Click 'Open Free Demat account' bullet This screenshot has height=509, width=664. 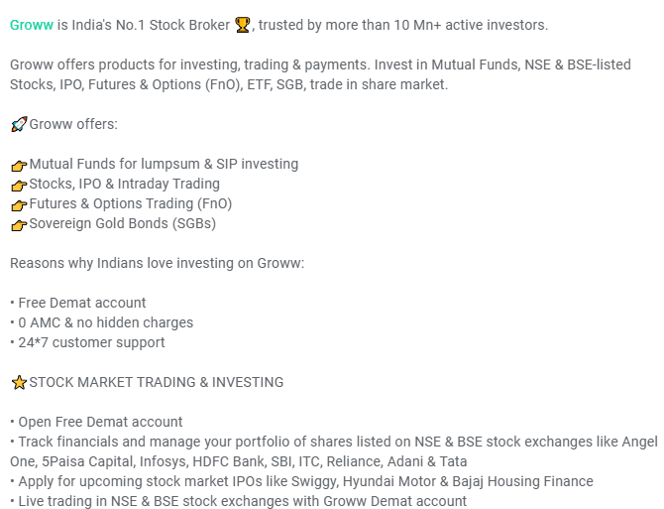point(100,422)
